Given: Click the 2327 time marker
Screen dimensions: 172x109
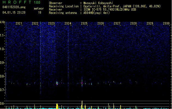Looking at the screenshot, I should pos(117,23).
